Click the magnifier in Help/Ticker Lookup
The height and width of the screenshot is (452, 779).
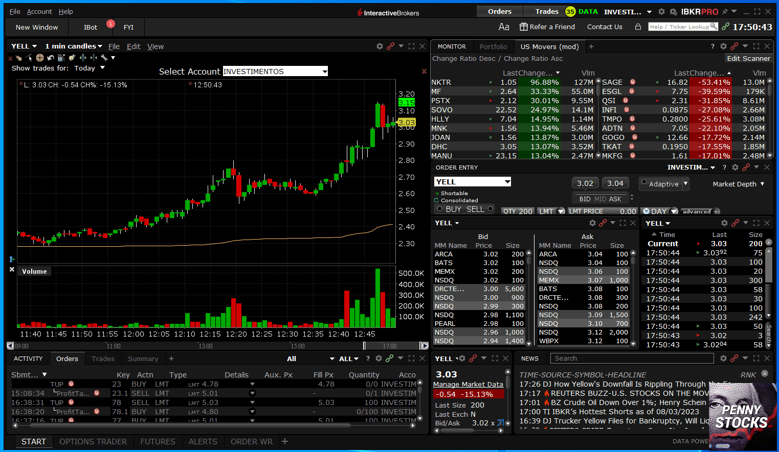(x=714, y=26)
